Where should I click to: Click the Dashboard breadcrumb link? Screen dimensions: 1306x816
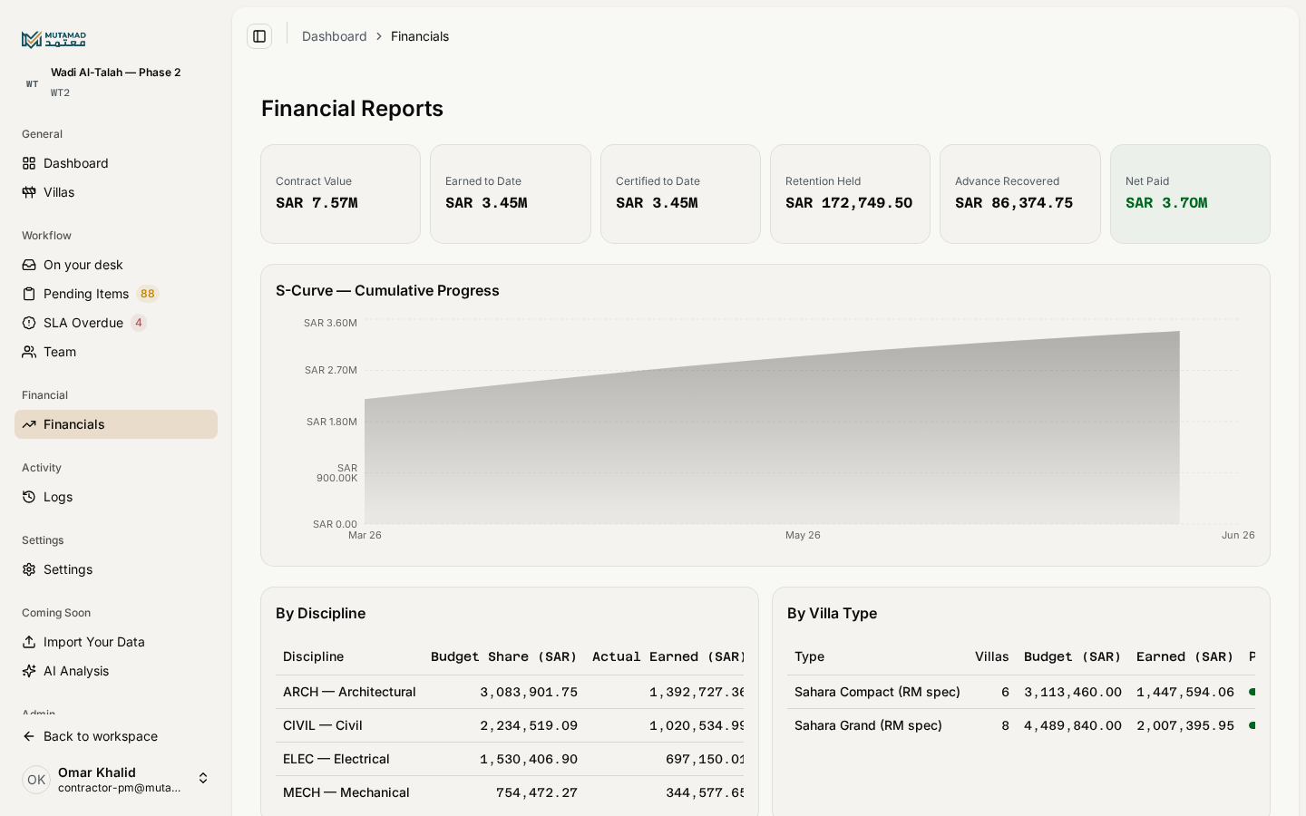pos(335,36)
